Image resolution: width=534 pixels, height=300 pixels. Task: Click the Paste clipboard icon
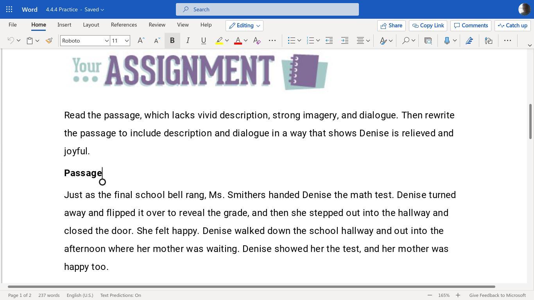click(30, 41)
